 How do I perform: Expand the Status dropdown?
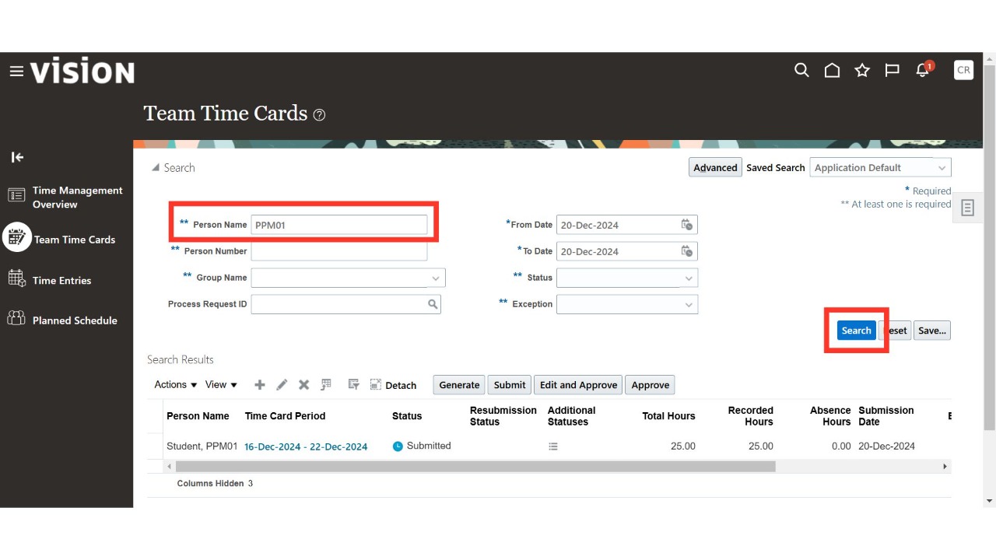pyautogui.click(x=689, y=278)
